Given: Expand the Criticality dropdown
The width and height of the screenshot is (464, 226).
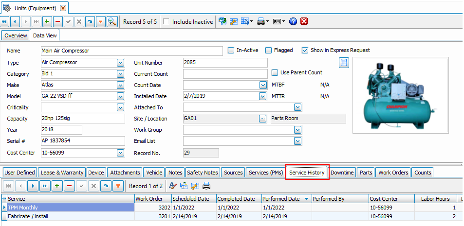Looking at the screenshot, I should click(x=120, y=107).
